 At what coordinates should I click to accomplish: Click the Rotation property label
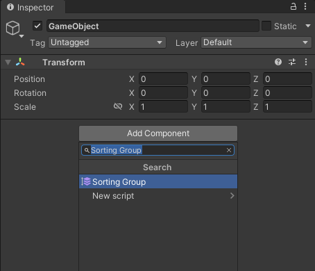point(30,93)
